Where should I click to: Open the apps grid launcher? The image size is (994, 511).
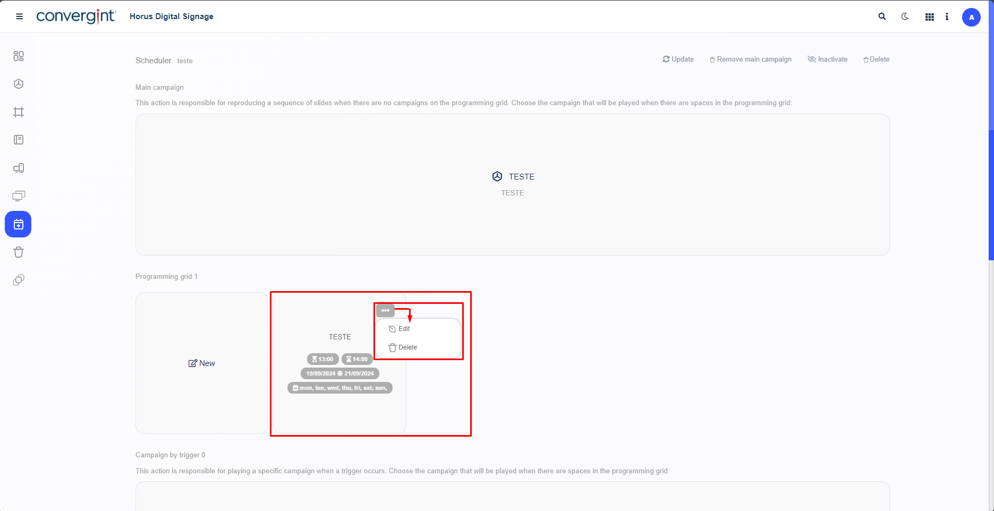[x=929, y=17]
